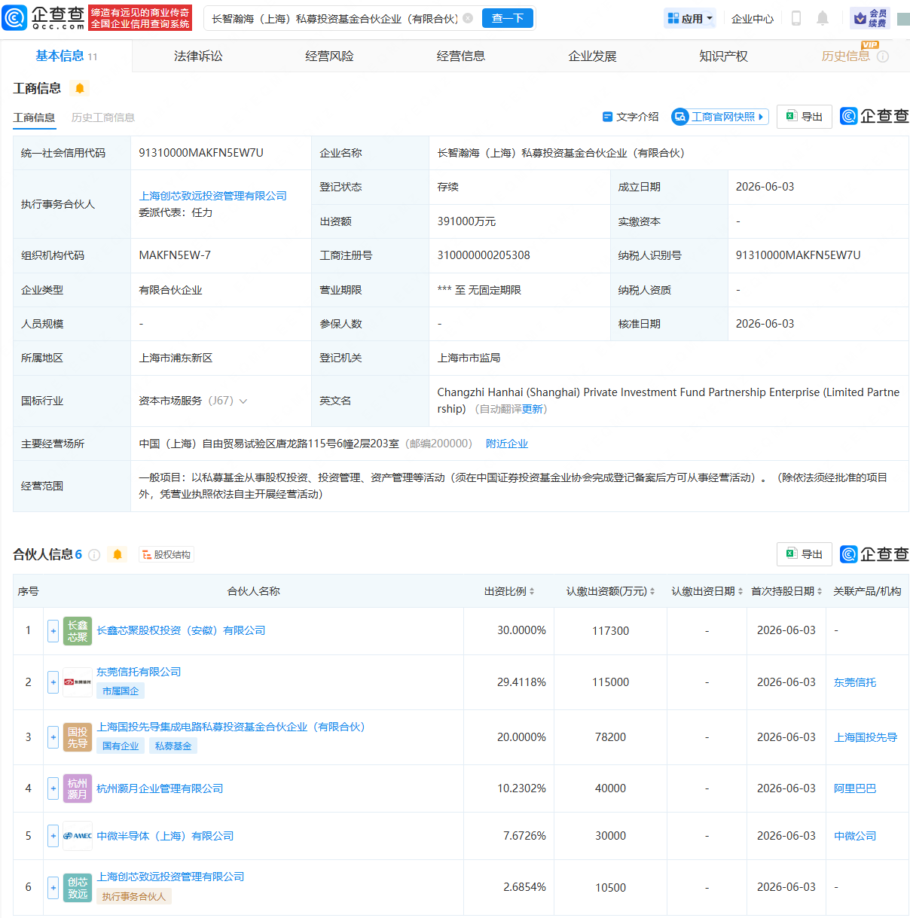
Task: Open the 会员续费 membership icon
Action: (x=870, y=18)
